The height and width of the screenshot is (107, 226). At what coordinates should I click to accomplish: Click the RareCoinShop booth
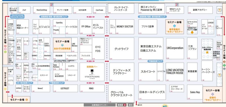[42, 10]
